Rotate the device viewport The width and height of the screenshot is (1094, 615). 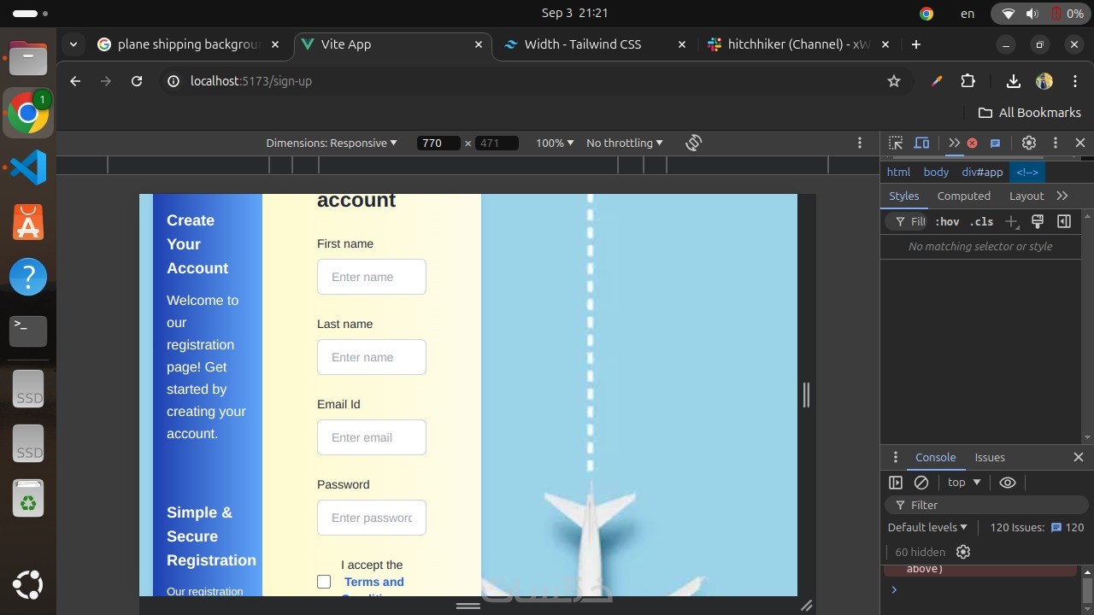click(x=693, y=143)
